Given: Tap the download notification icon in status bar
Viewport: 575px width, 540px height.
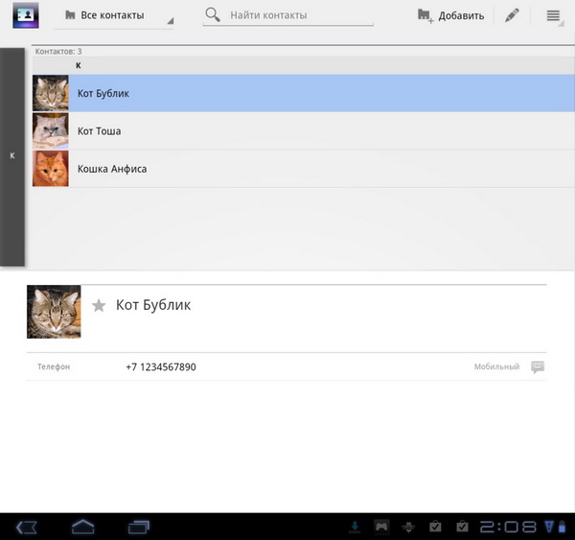Looking at the screenshot, I should coord(355,527).
